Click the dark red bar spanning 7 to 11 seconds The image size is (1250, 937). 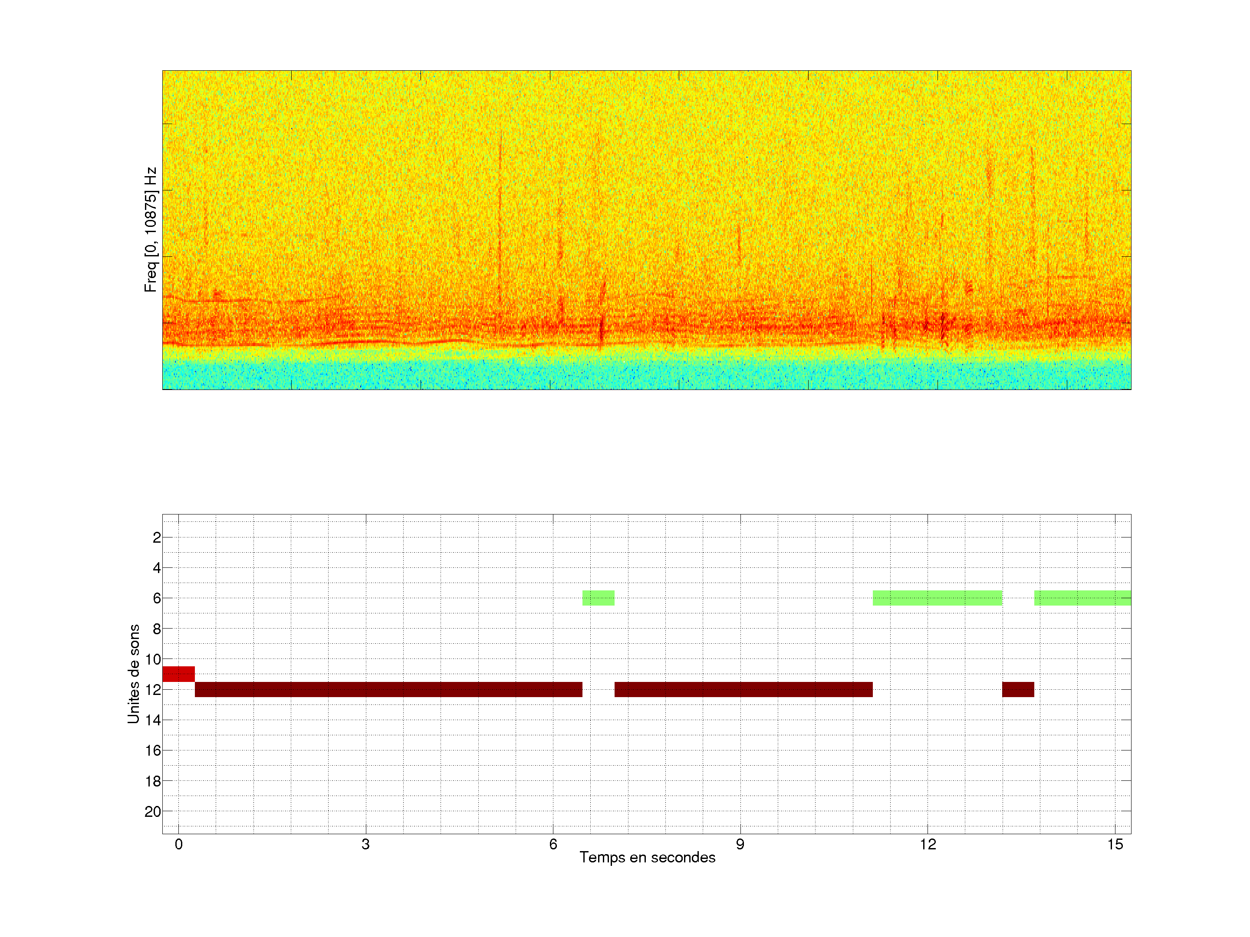[743, 689]
